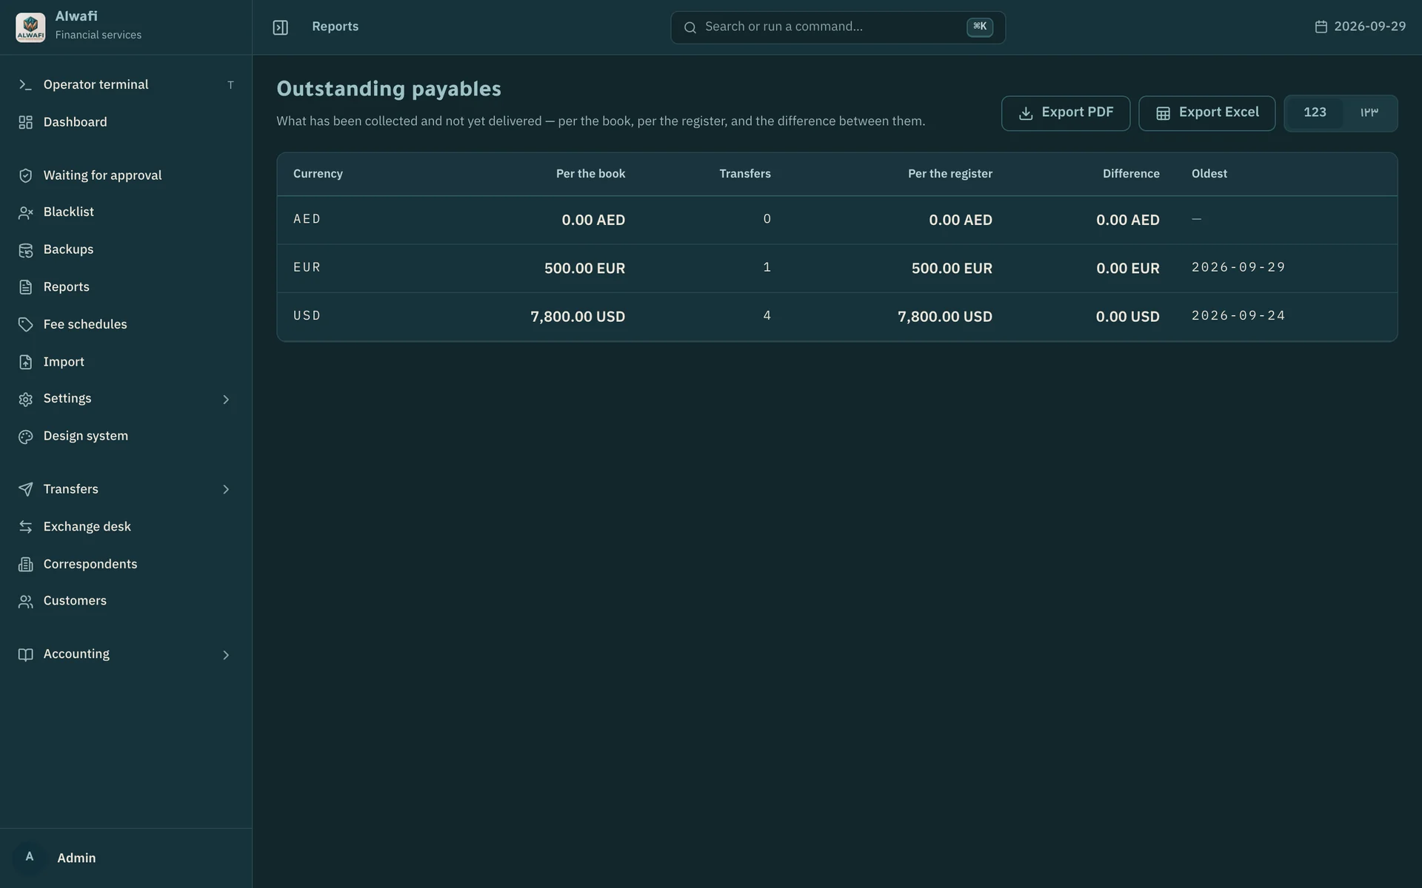Click the 7,800.00 USD per the book value
This screenshot has height=888, width=1422.
tap(578, 317)
